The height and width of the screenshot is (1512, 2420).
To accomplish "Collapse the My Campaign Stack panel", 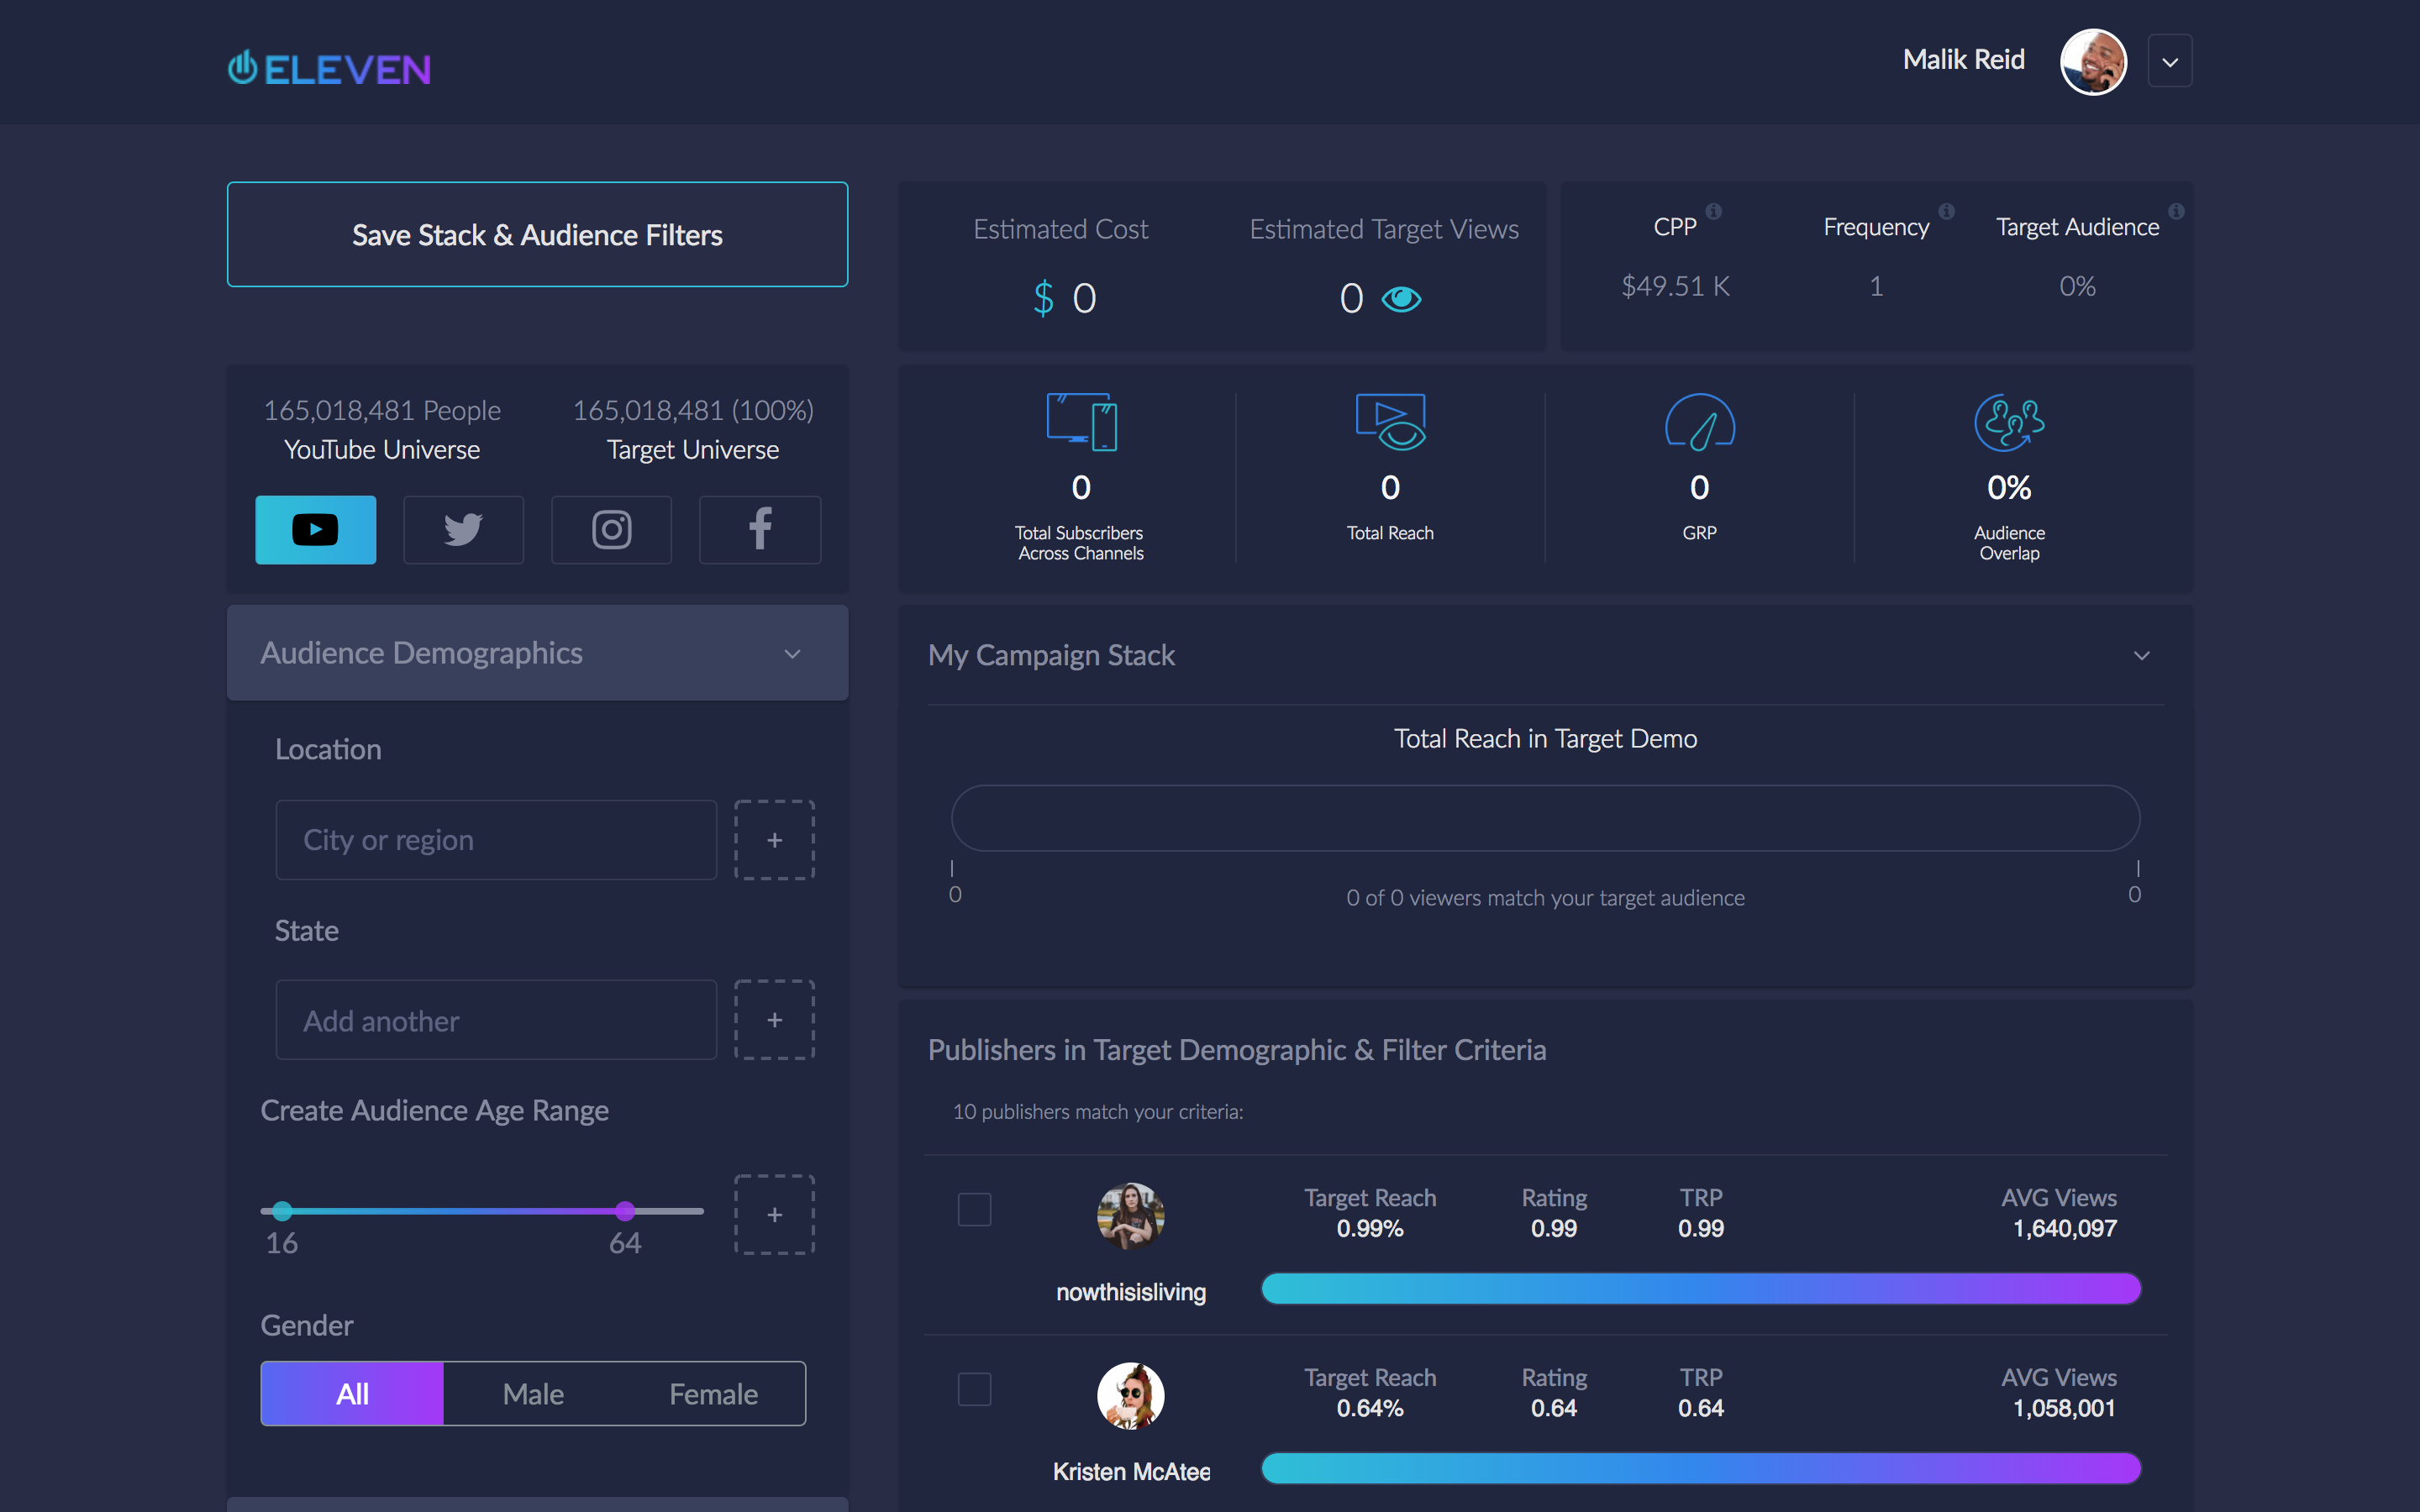I will 2141,656.
